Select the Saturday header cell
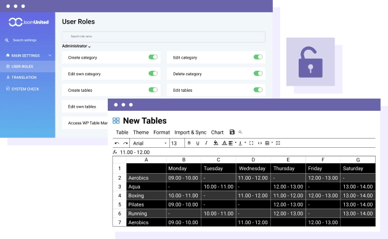 (358, 169)
